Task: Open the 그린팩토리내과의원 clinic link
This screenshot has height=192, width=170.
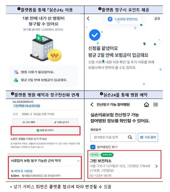Action: [26, 106]
